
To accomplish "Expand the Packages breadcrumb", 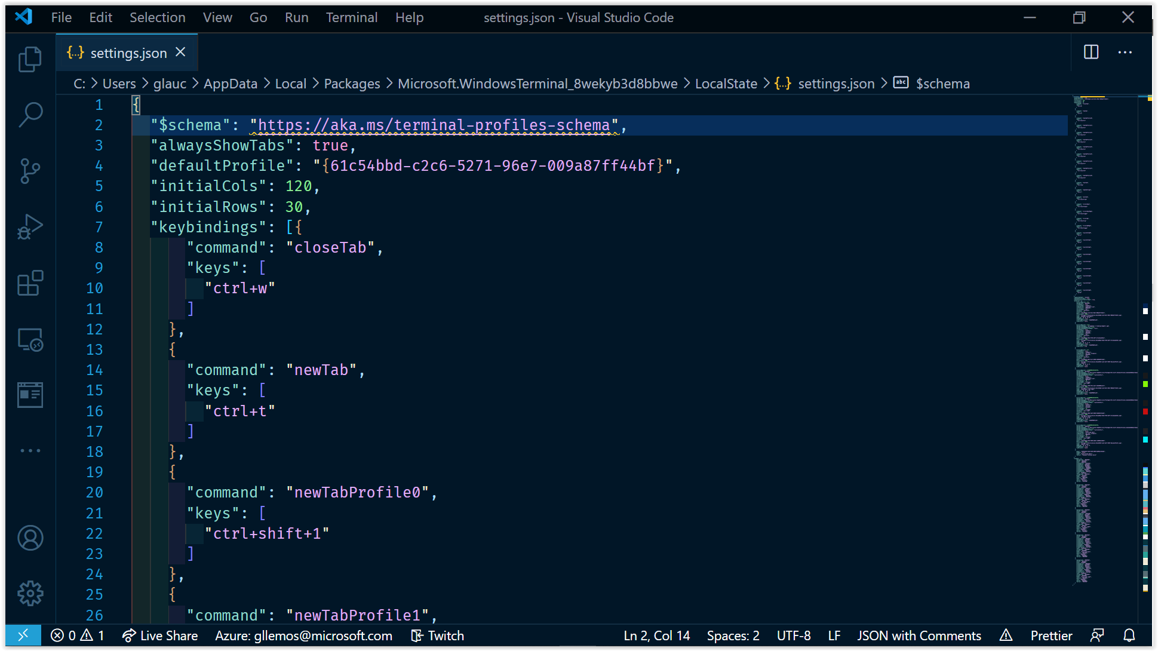I will tap(352, 84).
